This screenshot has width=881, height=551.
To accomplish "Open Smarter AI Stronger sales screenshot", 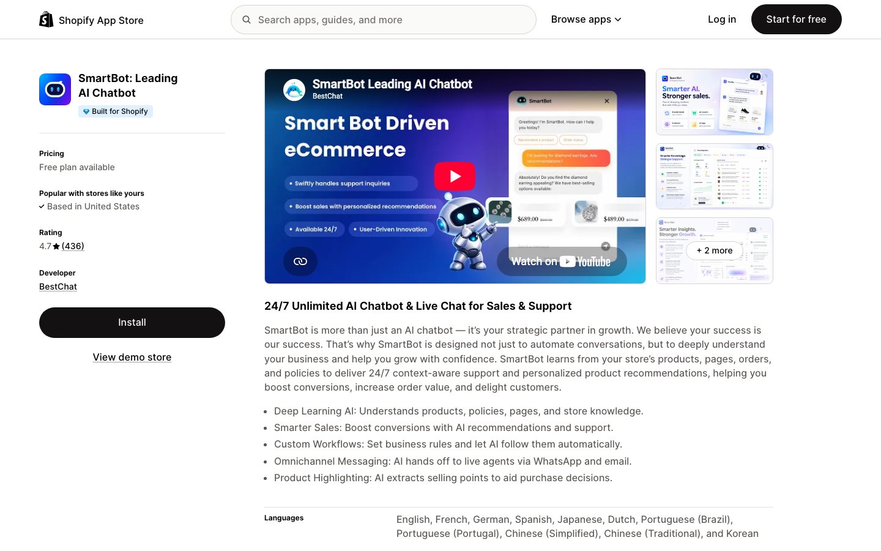I will click(715, 102).
